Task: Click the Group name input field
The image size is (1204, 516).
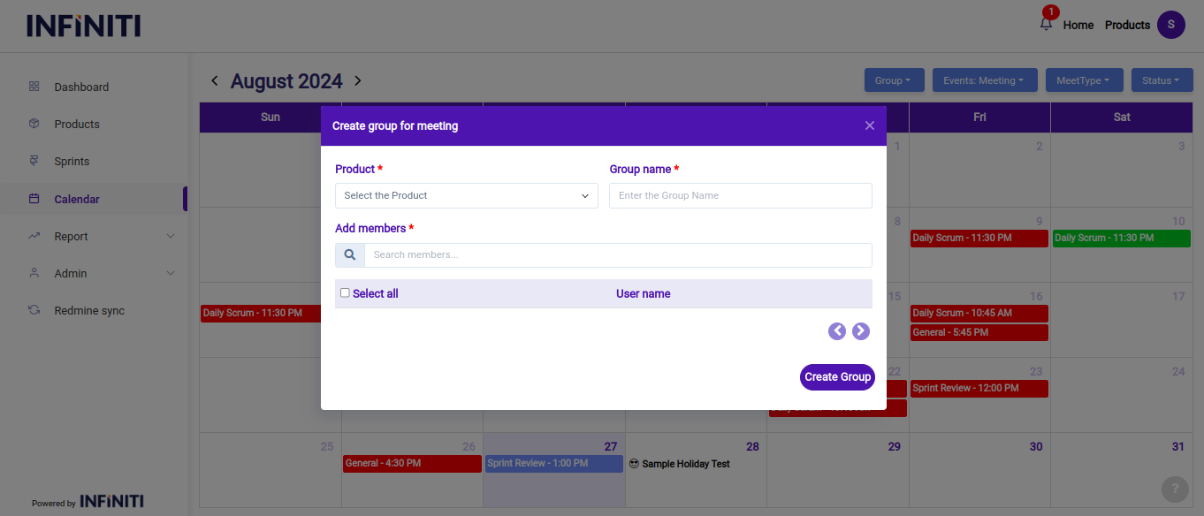Action: pyautogui.click(x=740, y=195)
